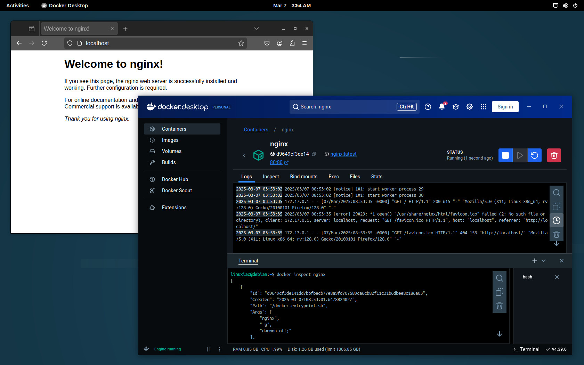Search in the terminal output
This screenshot has height=365, width=584.
[500, 278]
